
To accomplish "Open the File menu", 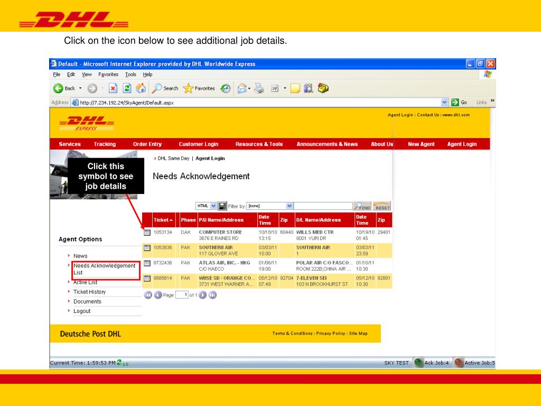I will click(x=57, y=75).
